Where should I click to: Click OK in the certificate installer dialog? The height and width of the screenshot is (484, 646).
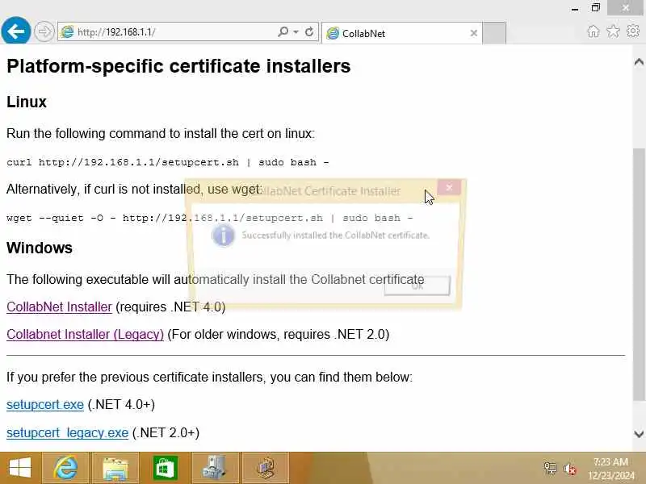pos(417,286)
